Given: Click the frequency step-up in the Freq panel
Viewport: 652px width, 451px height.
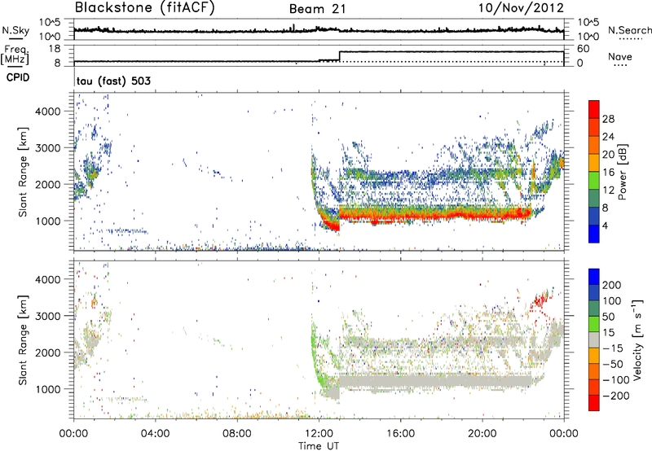Looking at the screenshot, I should coord(339,56).
